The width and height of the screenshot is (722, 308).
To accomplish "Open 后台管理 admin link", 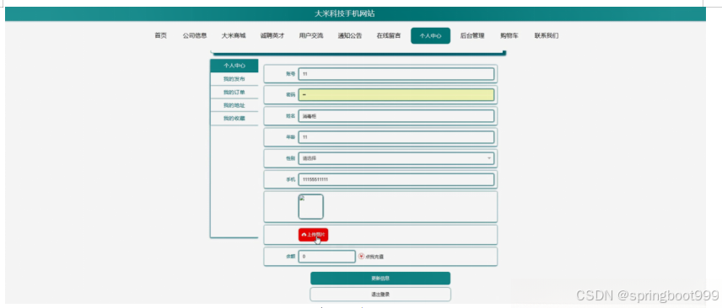I will click(x=472, y=35).
